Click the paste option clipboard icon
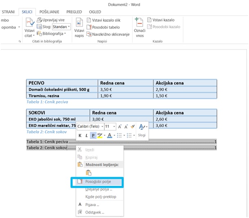 pyautogui.click(x=88, y=173)
